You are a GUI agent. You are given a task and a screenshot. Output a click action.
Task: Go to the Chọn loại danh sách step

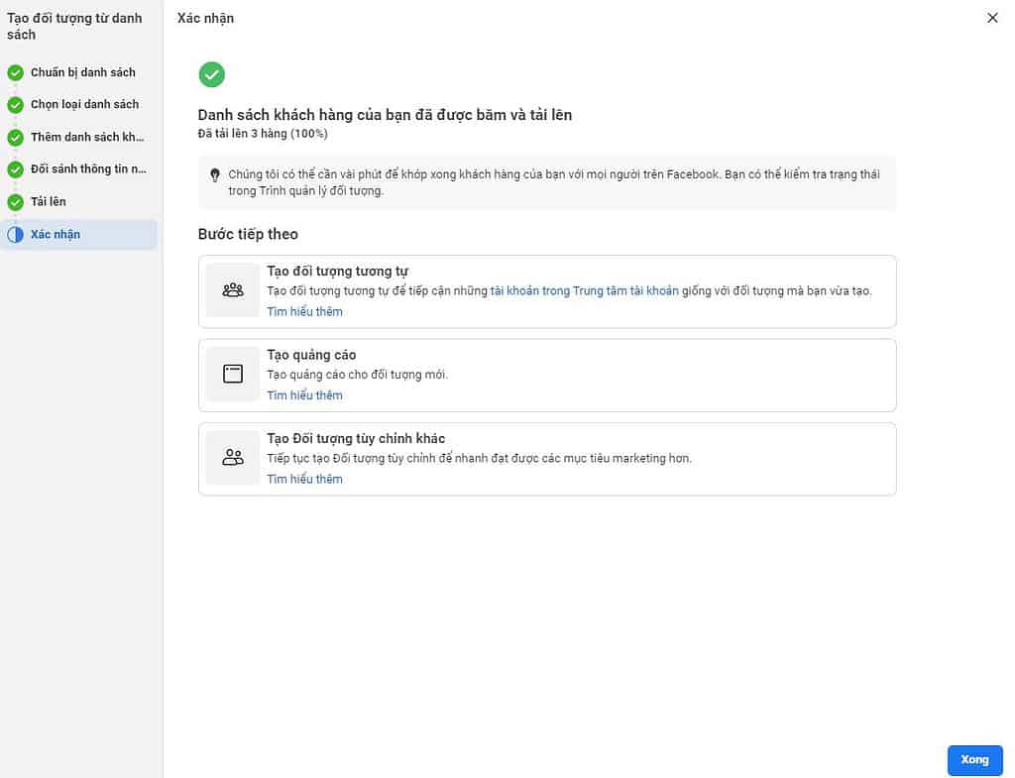pos(84,104)
